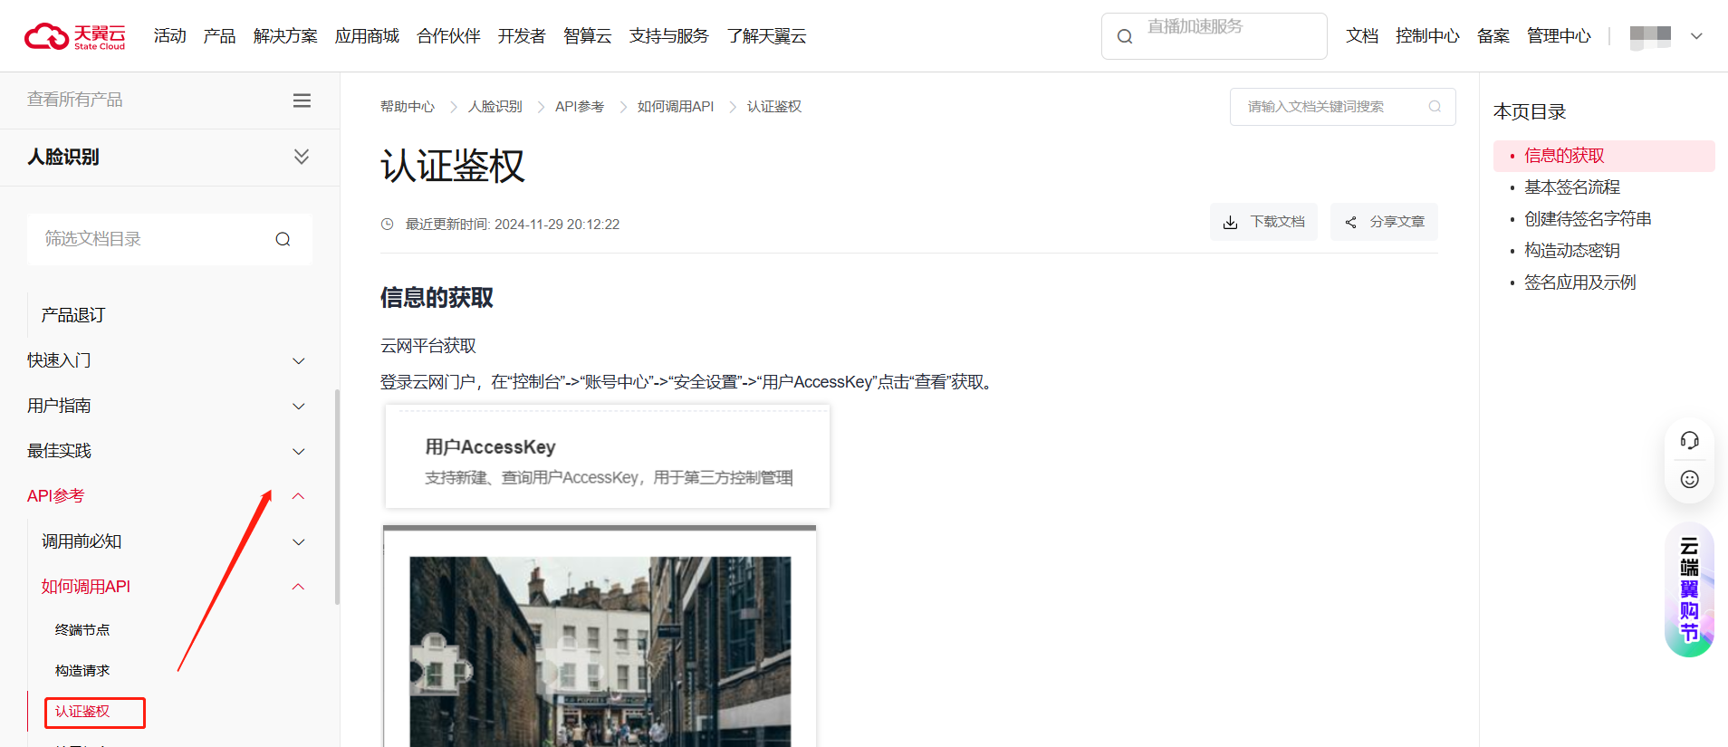Click the 天翼云 State Cloud logo

[75, 36]
